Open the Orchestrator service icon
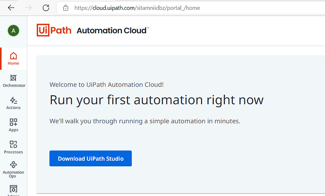Image resolution: width=325 pixels, height=196 pixels. [14, 80]
